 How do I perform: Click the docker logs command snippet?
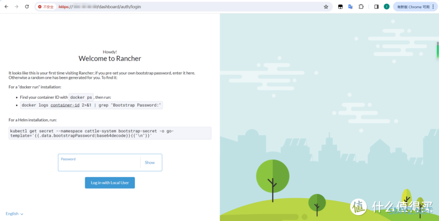coord(91,105)
